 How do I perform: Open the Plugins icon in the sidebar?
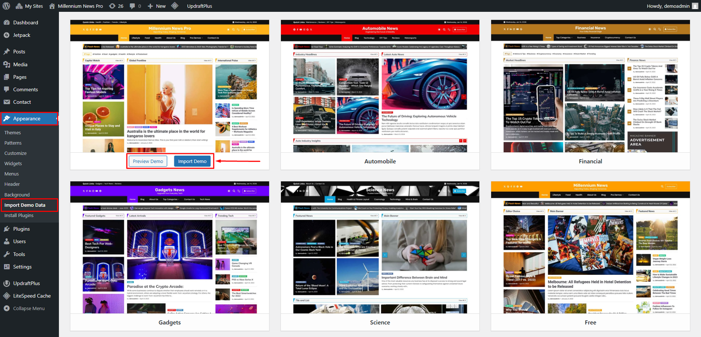click(x=7, y=229)
